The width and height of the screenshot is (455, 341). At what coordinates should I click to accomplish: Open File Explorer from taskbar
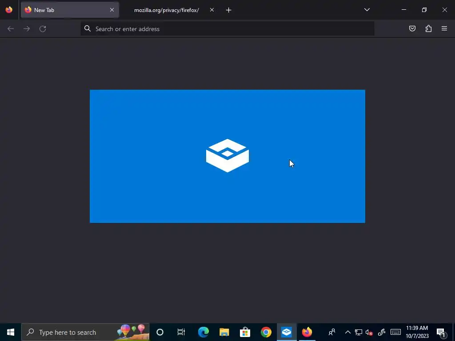pyautogui.click(x=224, y=332)
